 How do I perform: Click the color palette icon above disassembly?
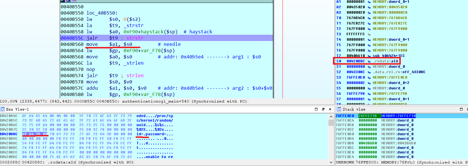tap(63, 1)
